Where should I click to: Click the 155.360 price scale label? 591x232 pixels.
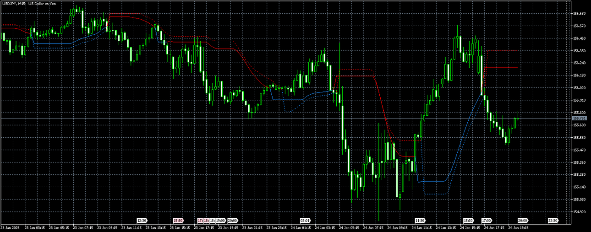580,162
